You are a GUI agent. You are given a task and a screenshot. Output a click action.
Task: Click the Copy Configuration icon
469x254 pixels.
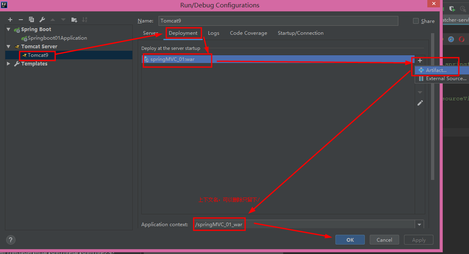[31, 20]
